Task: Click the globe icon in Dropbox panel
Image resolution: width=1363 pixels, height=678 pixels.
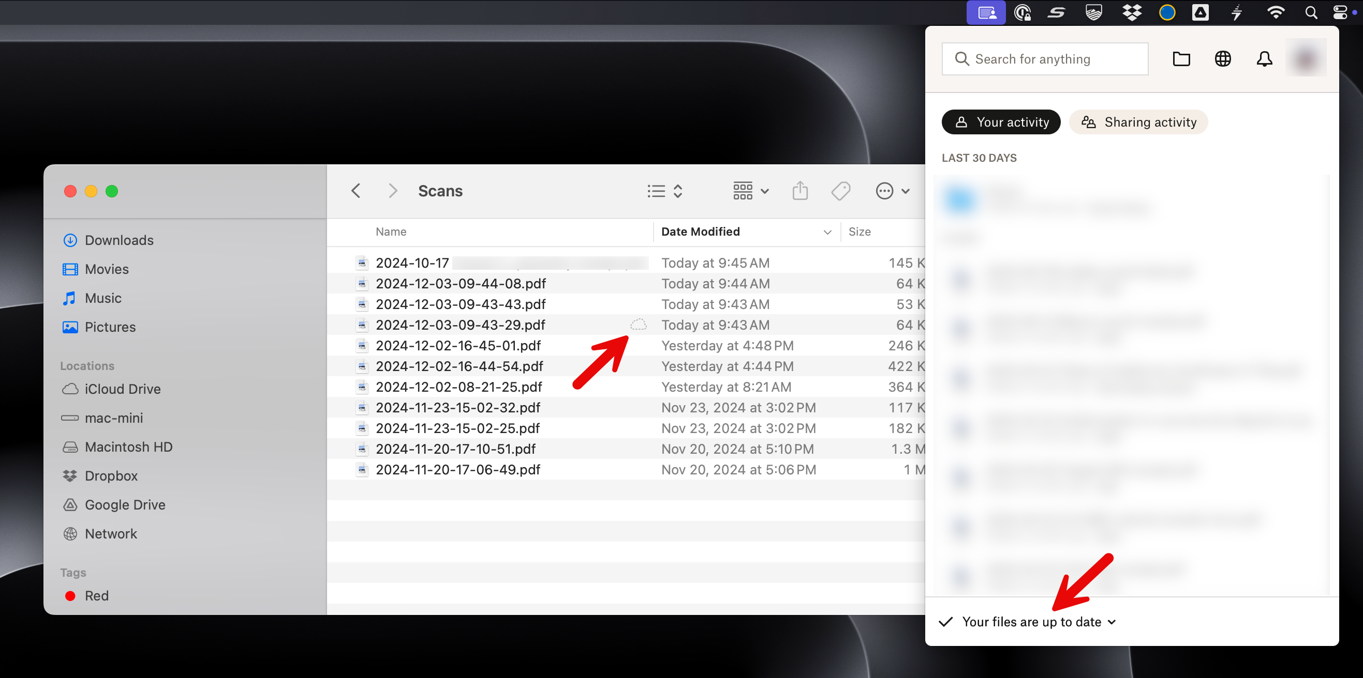Action: pyautogui.click(x=1222, y=59)
